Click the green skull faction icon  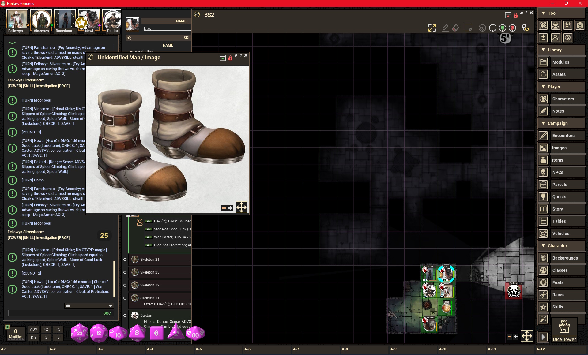tap(503, 28)
